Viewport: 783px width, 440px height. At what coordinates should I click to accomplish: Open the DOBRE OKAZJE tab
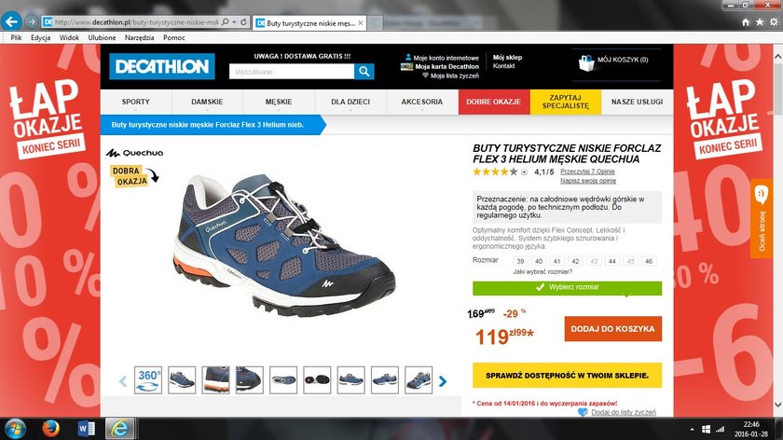pos(494,102)
